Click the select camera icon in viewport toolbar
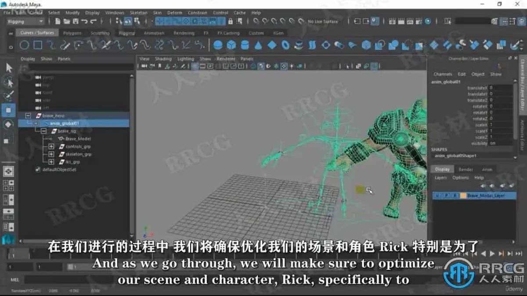The width and height of the screenshot is (527, 296). click(x=144, y=66)
